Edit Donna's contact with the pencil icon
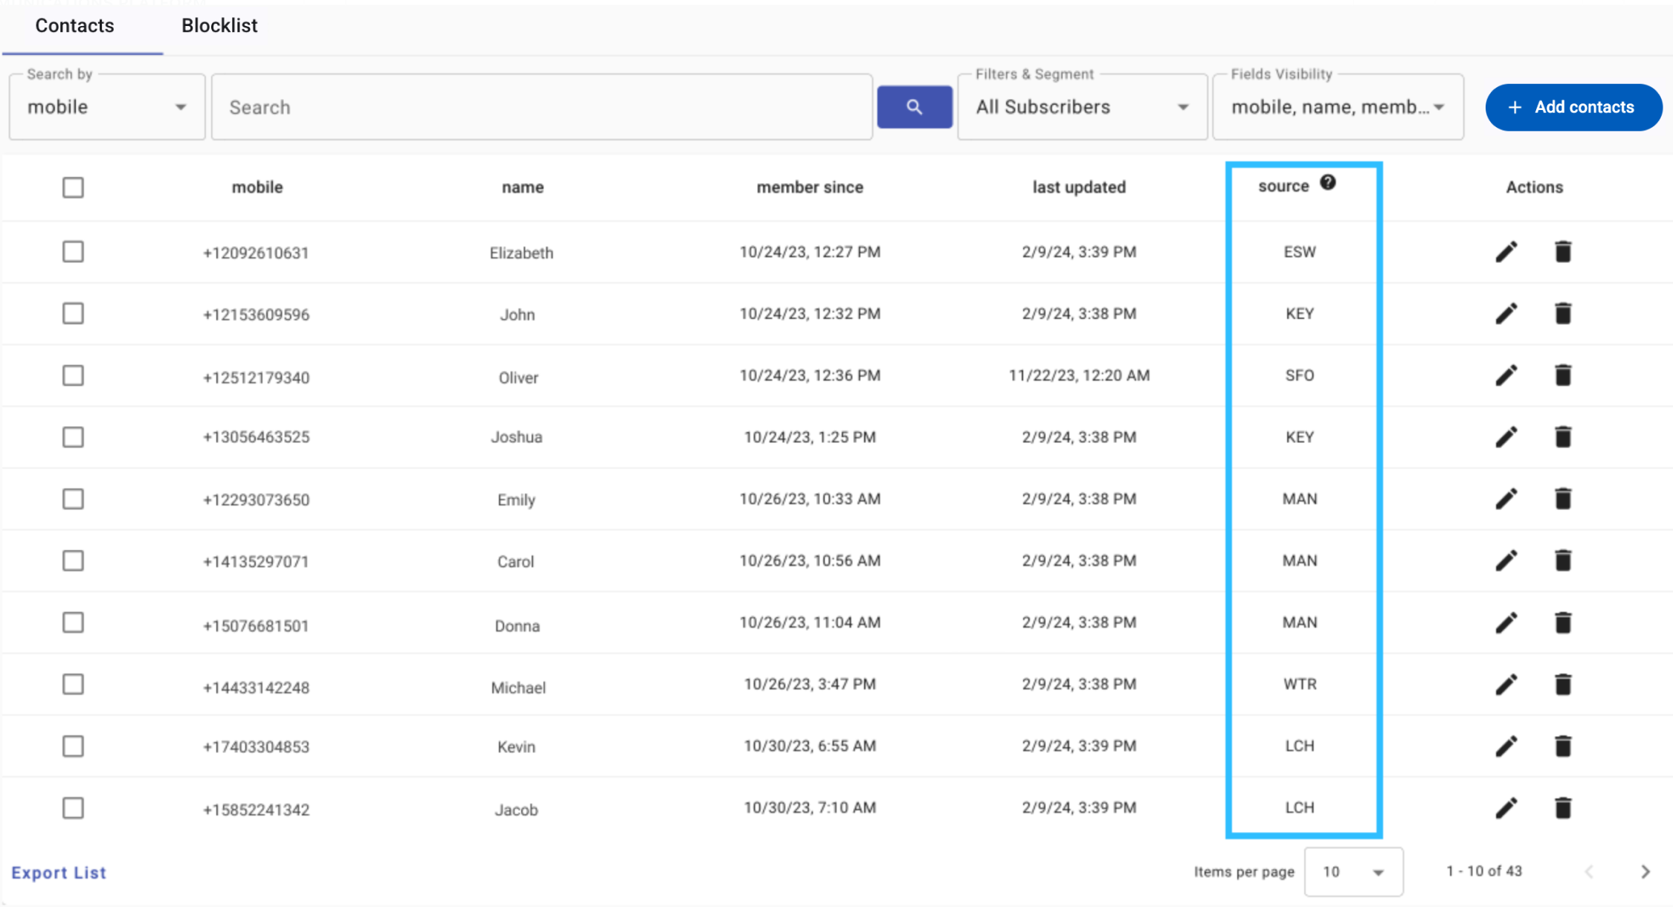1673x907 pixels. click(x=1506, y=622)
